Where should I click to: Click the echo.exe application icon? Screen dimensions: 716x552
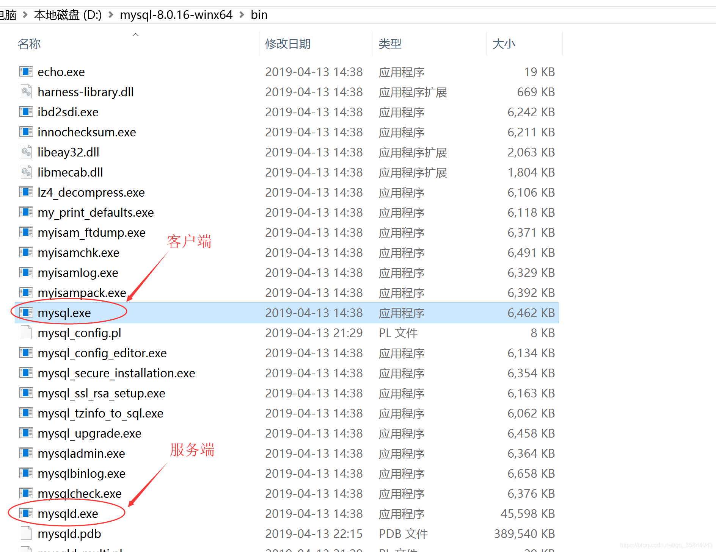(26, 71)
